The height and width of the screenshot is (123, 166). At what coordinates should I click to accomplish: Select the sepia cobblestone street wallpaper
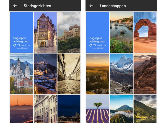[69, 74]
